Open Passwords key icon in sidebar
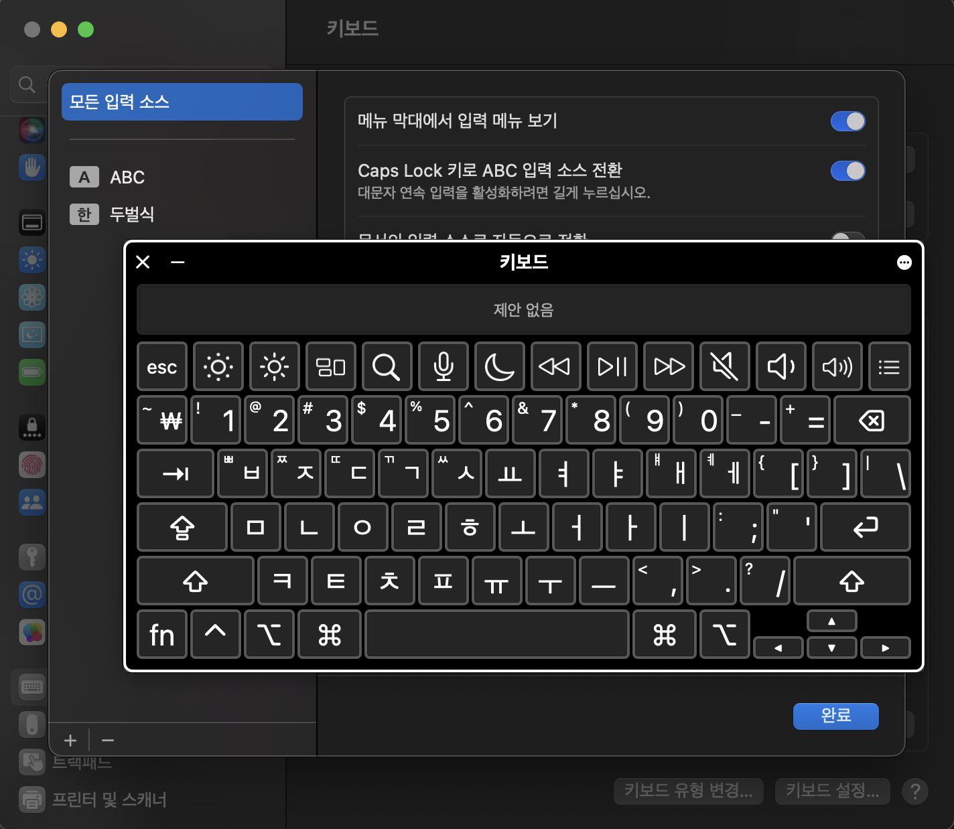This screenshot has height=829, width=954. (32, 556)
